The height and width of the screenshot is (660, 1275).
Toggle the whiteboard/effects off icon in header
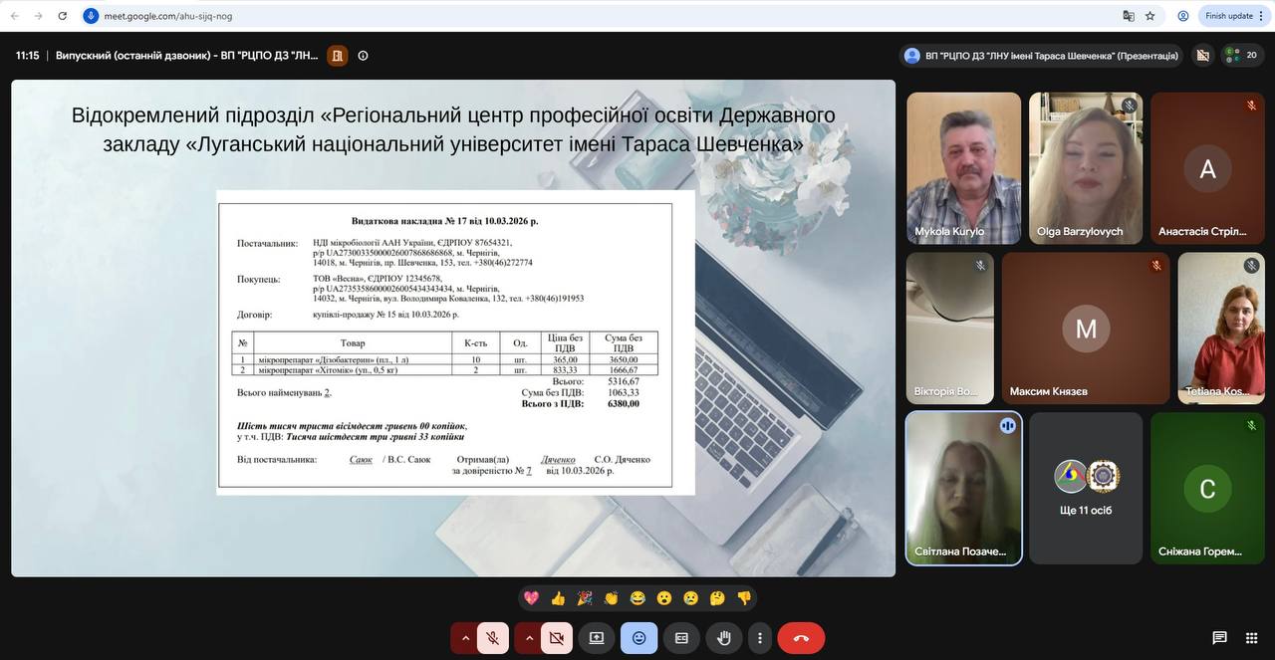pos(1203,56)
